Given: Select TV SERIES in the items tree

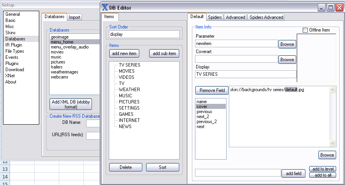Looking at the screenshot, I should pyautogui.click(x=129, y=65).
